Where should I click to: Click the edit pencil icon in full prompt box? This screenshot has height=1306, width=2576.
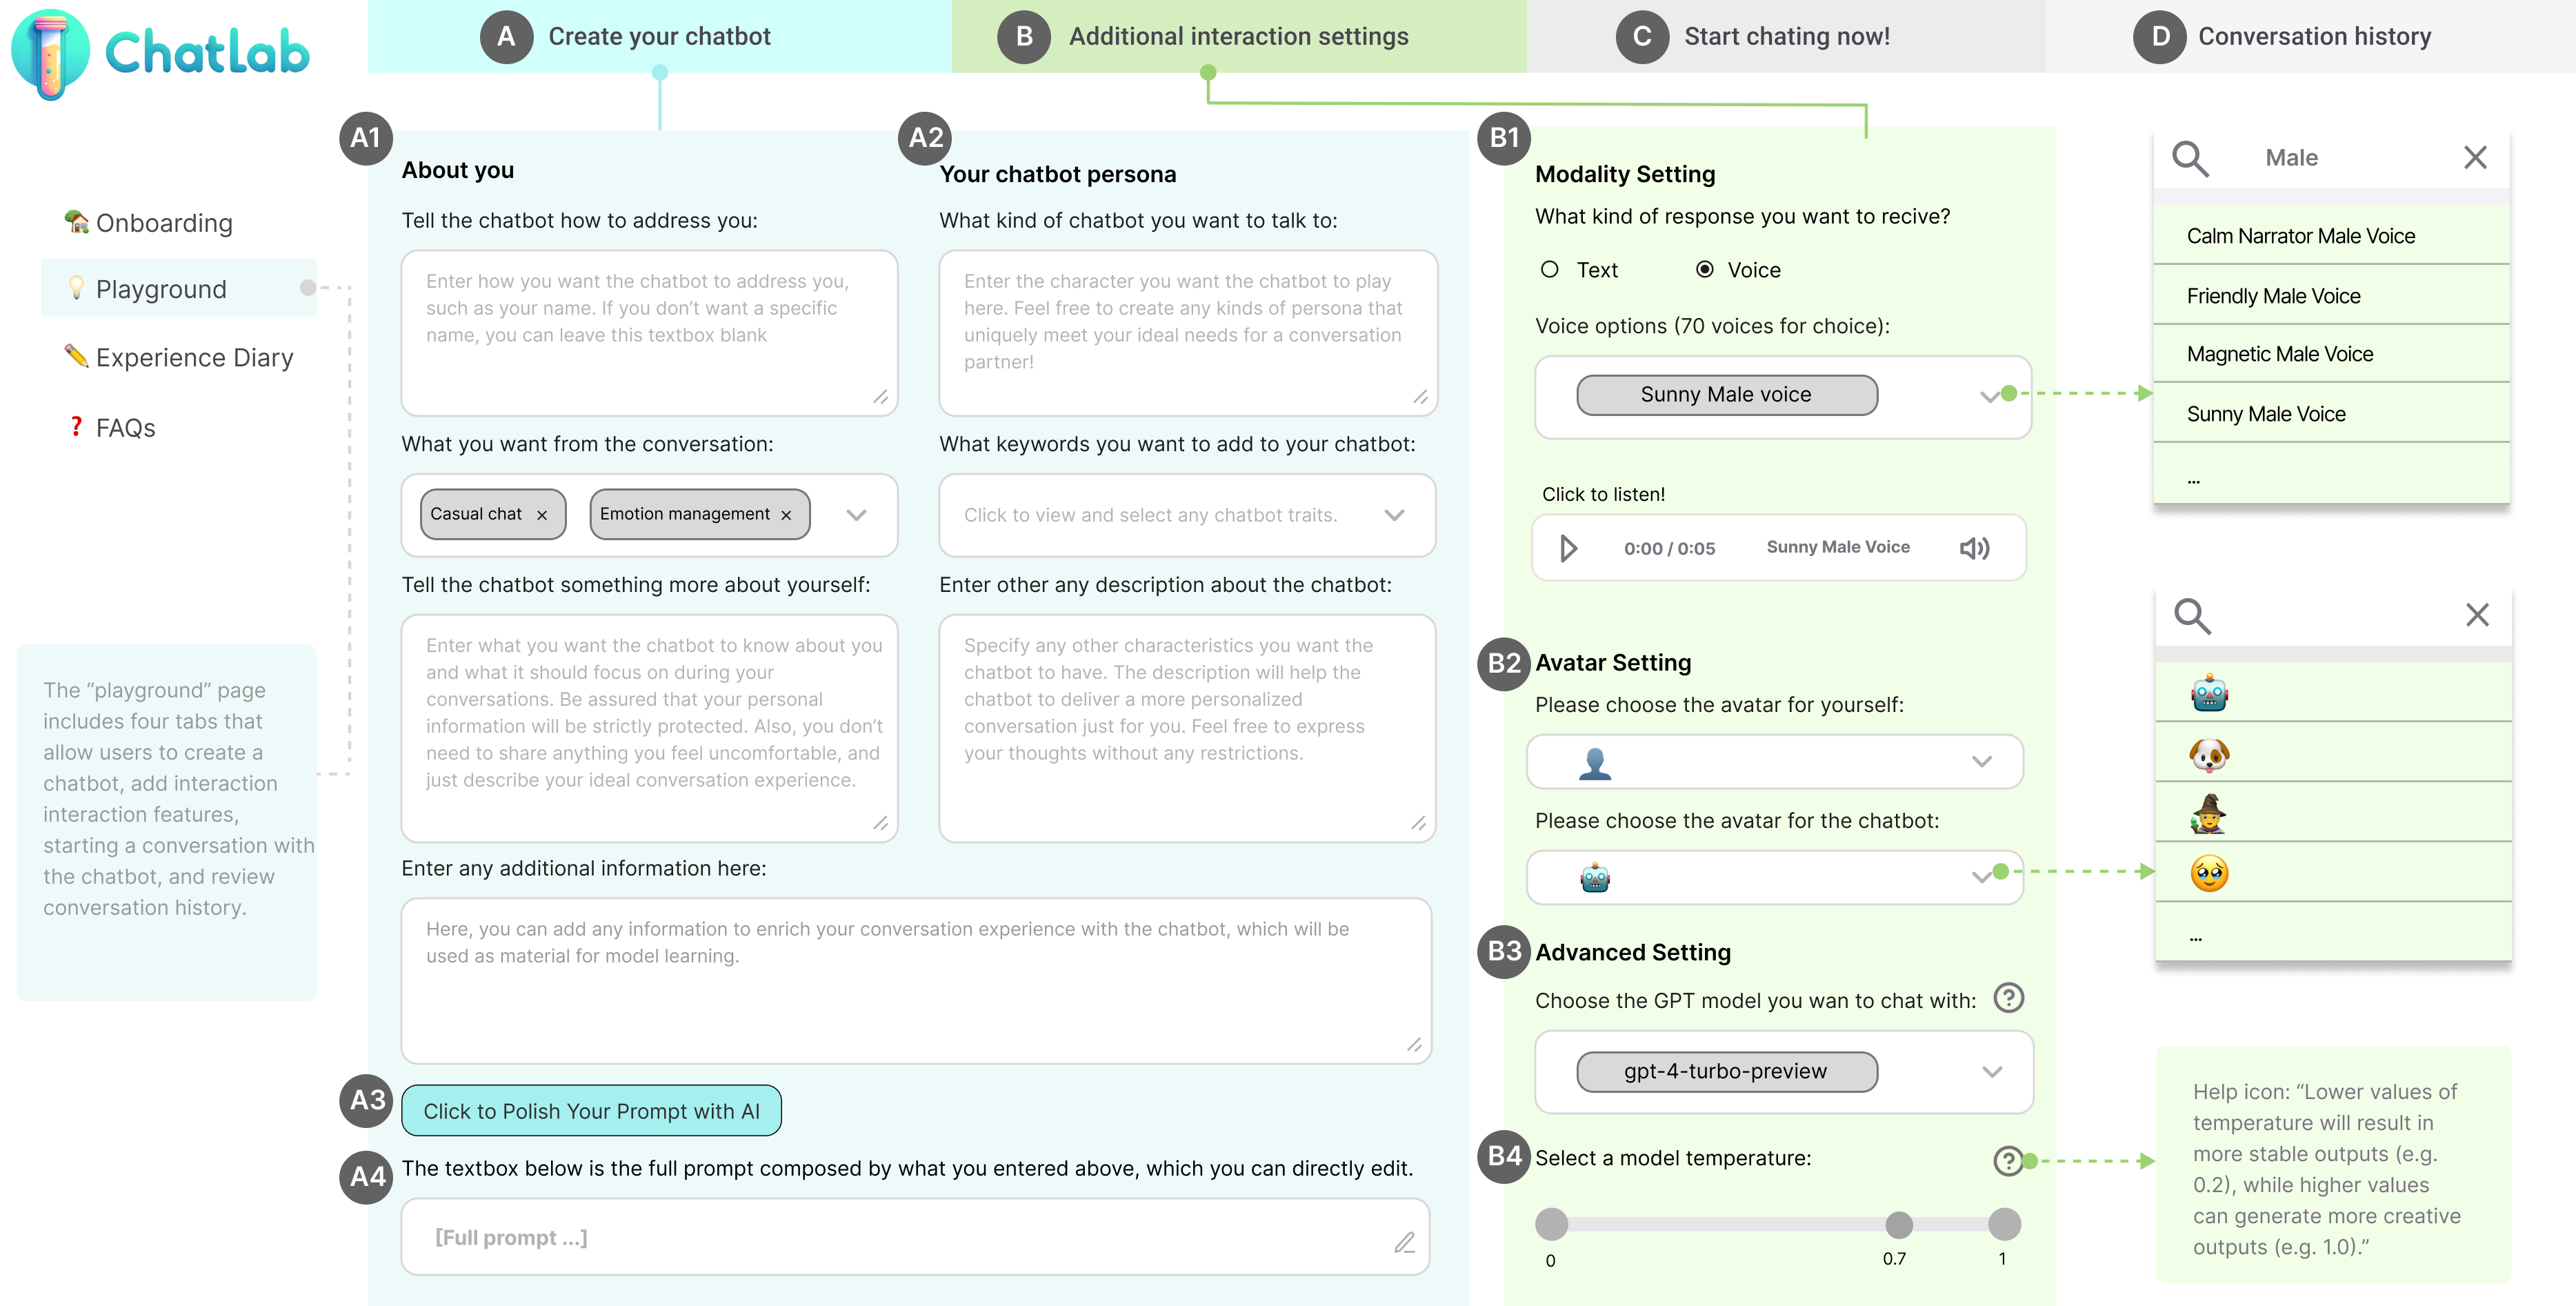click(1404, 1241)
